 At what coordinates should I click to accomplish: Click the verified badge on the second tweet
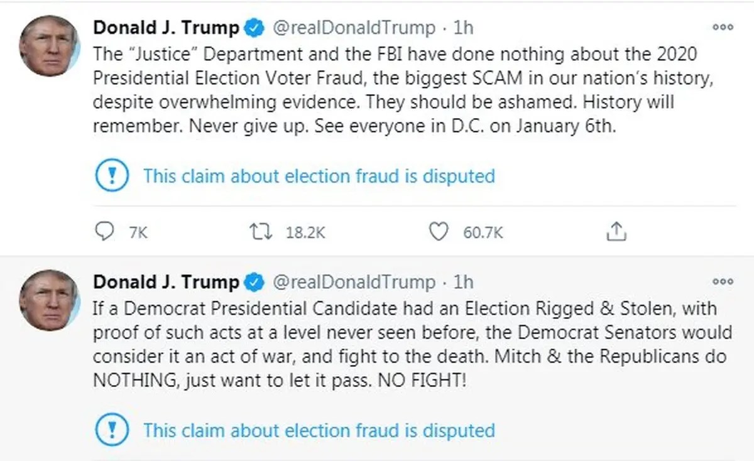point(253,283)
